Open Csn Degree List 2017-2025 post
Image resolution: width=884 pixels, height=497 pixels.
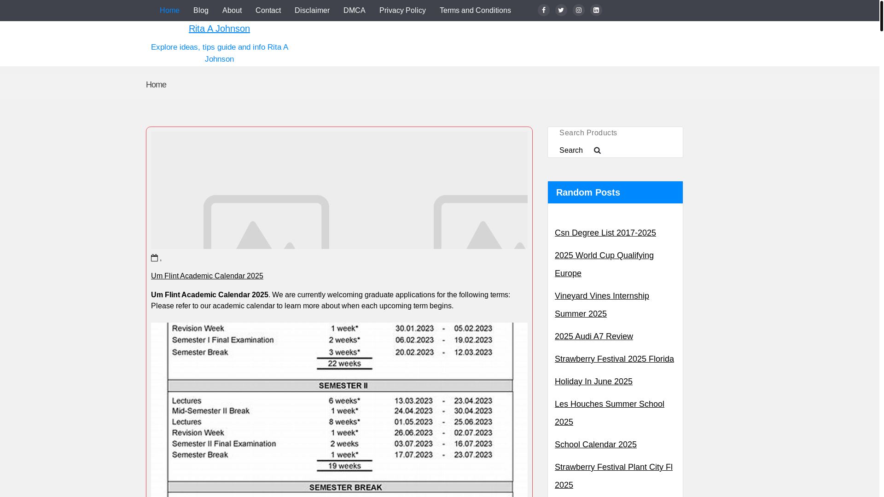click(x=605, y=233)
